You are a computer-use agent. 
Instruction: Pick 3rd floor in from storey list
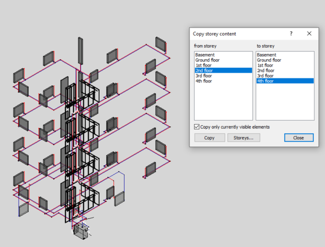click(x=223, y=76)
